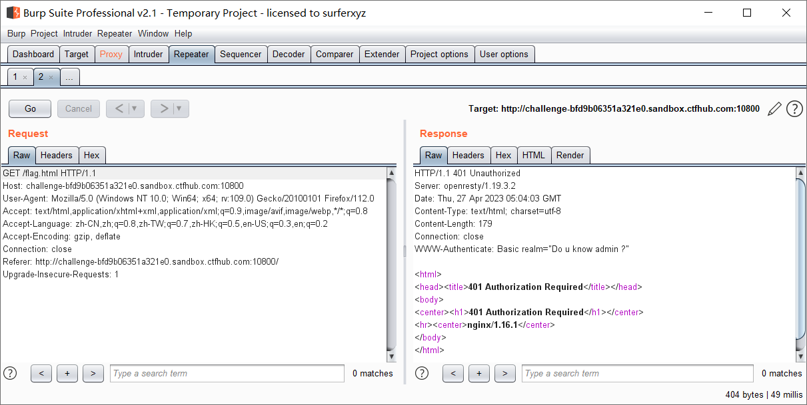
Task: Close Repeater tab 2 with its x
Action: tap(51, 77)
